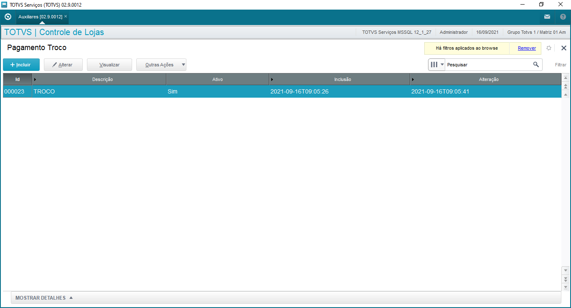Image resolution: width=571 pixels, height=308 pixels.
Task: Click the Inclusão column header
Action: coord(340,79)
